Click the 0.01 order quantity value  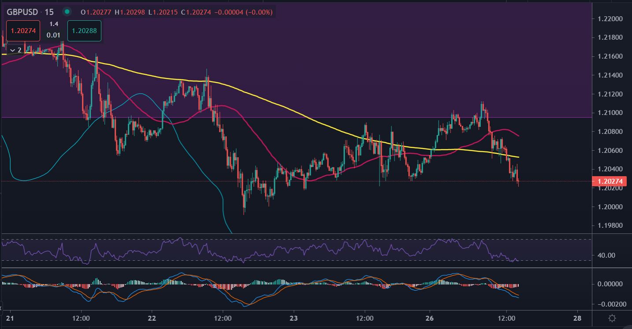click(54, 35)
